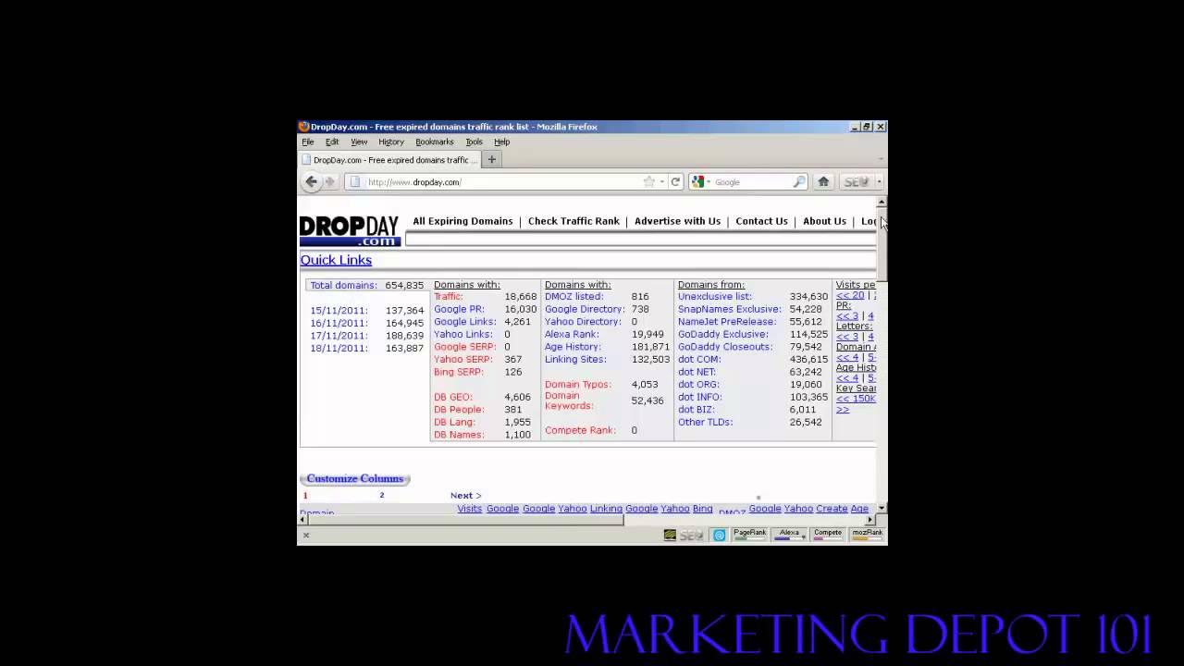Viewport: 1184px width, 666px height.
Task: Open the Tools menu
Action: [x=474, y=142]
